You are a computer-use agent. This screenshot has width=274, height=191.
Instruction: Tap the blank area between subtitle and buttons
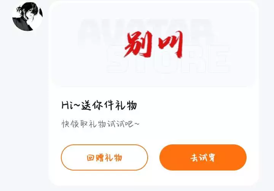(154, 136)
